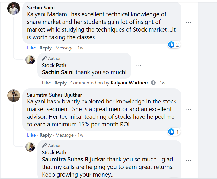Open options menu on Sachin Saini's comment
Image resolution: width=217 pixels, height=179 pixels.
coord(188,23)
